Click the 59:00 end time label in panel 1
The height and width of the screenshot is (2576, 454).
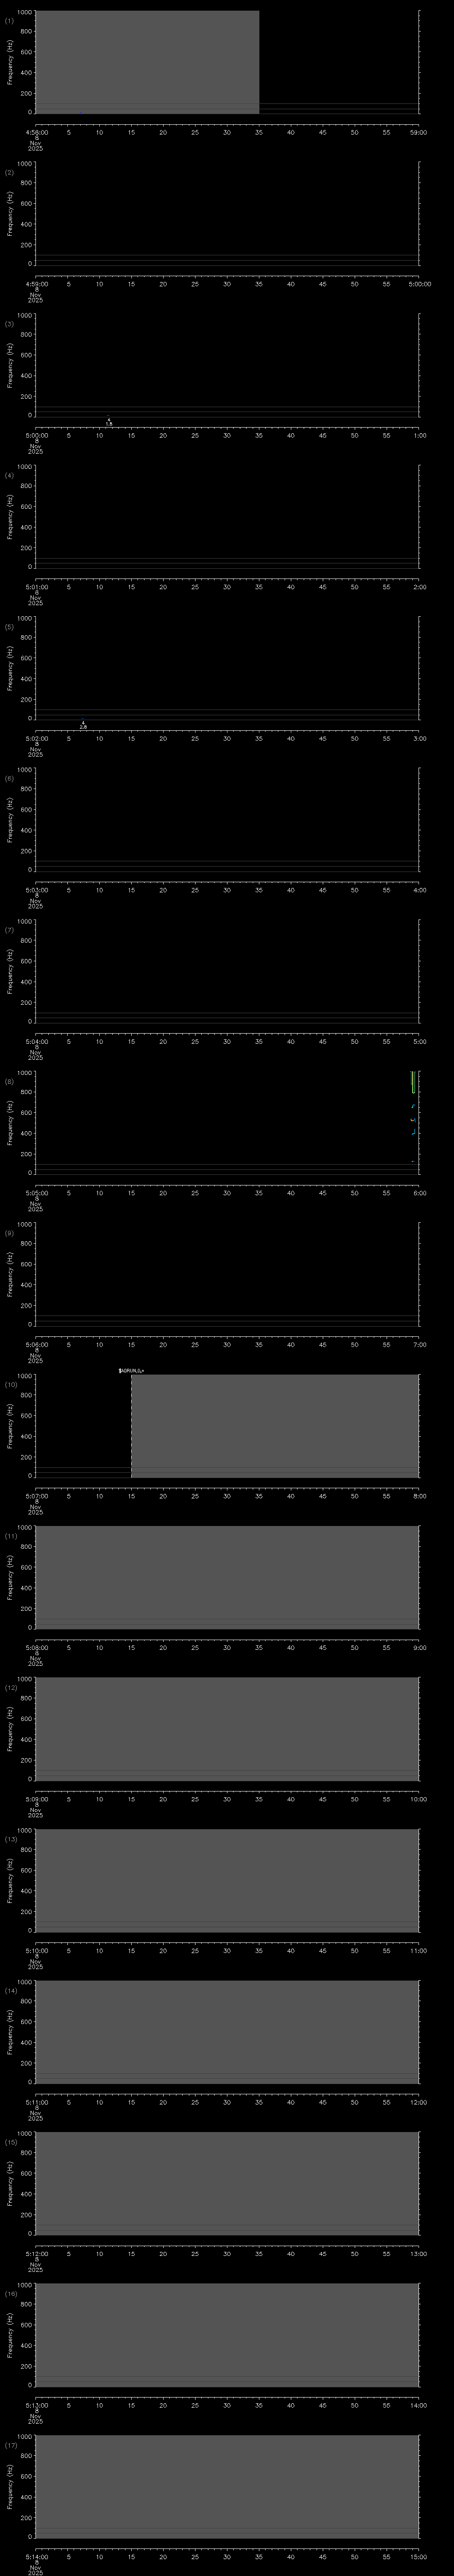(x=419, y=132)
